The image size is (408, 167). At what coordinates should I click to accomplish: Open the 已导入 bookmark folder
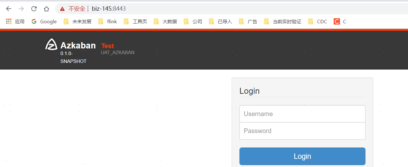[221, 21]
